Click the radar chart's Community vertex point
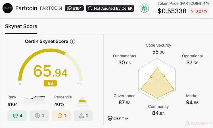This screenshot has height=128, width=213. tap(157, 98)
